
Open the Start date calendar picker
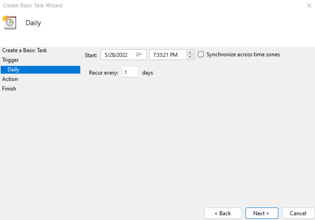point(139,54)
